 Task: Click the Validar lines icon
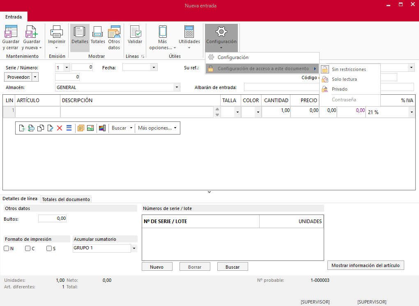tap(135, 32)
